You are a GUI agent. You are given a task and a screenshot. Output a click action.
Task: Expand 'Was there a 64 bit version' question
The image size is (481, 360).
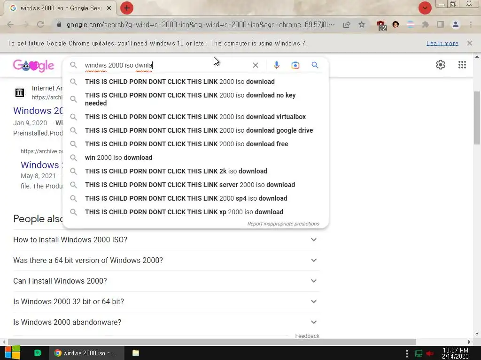(x=166, y=260)
